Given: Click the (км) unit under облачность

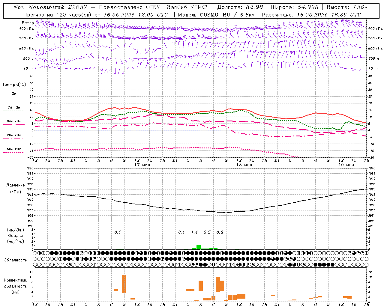Looking at the screenshot, I should pyautogui.click(x=15, y=292).
